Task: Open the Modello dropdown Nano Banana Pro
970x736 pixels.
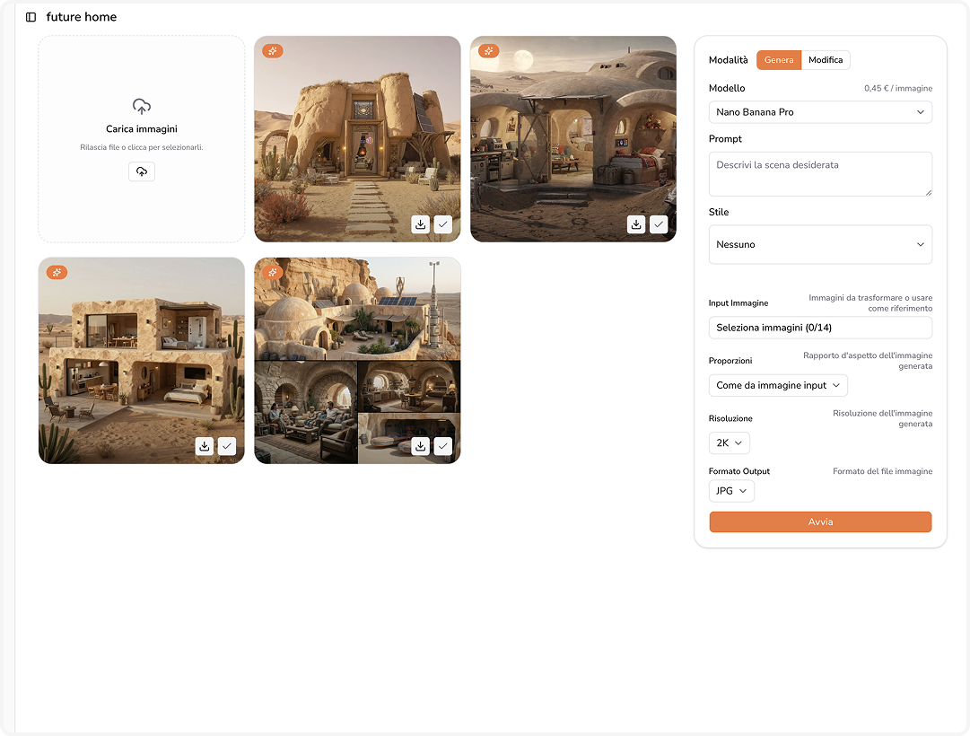Action: 820,112
